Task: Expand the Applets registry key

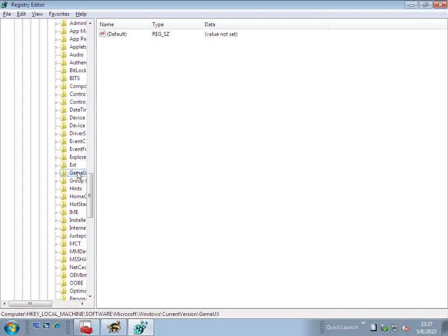Action: click(56, 47)
